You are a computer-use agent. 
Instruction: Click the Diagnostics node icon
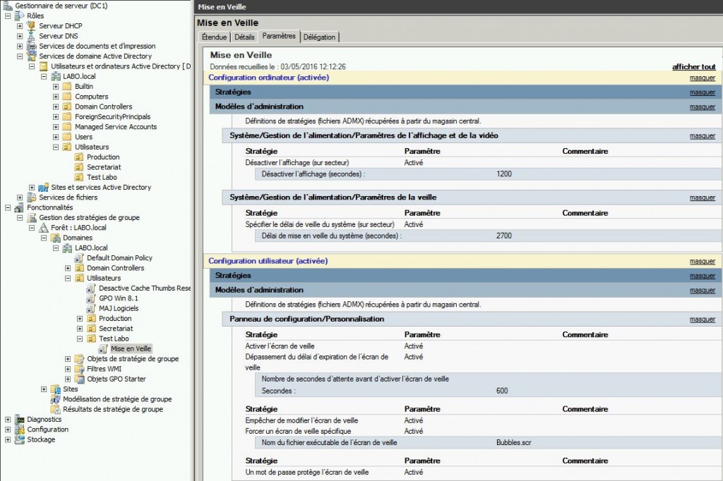point(19,419)
